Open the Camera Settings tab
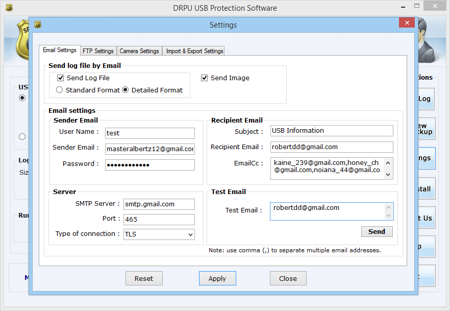Screen dimensions: 450x311 pos(139,51)
